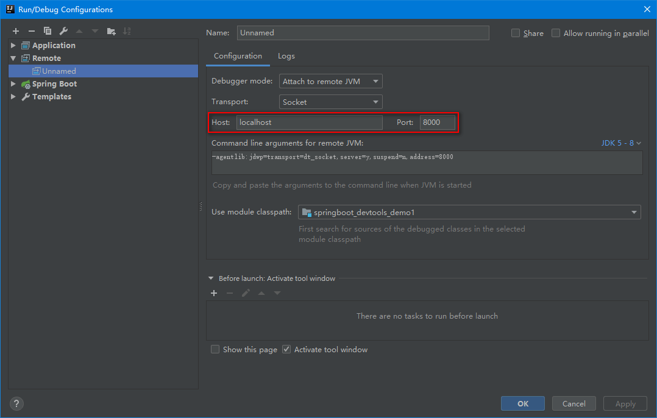Expand the Spring Boot tree node
The width and height of the screenshot is (657, 418).
pyautogui.click(x=13, y=84)
